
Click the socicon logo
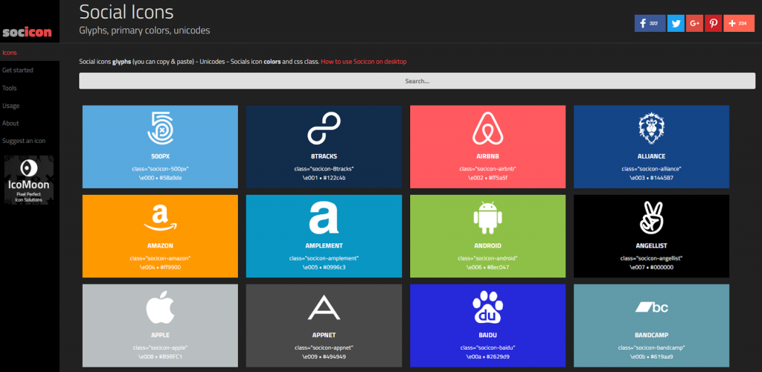28,33
